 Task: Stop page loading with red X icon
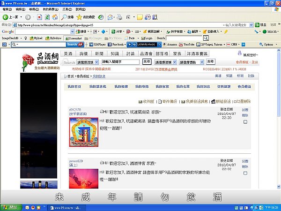[x=39, y=17]
